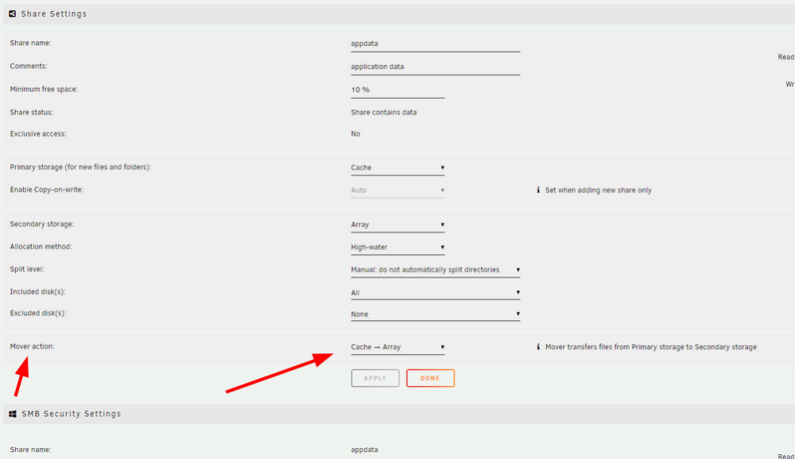
Task: Click the 'Excluded disk(s):' label
Action: pos(38,313)
